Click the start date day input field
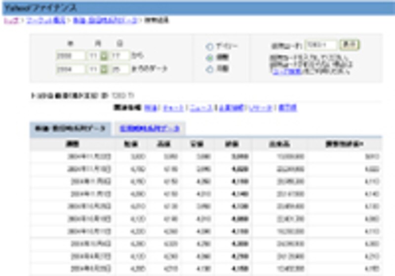This screenshot has width=395, height=276. click(120, 56)
